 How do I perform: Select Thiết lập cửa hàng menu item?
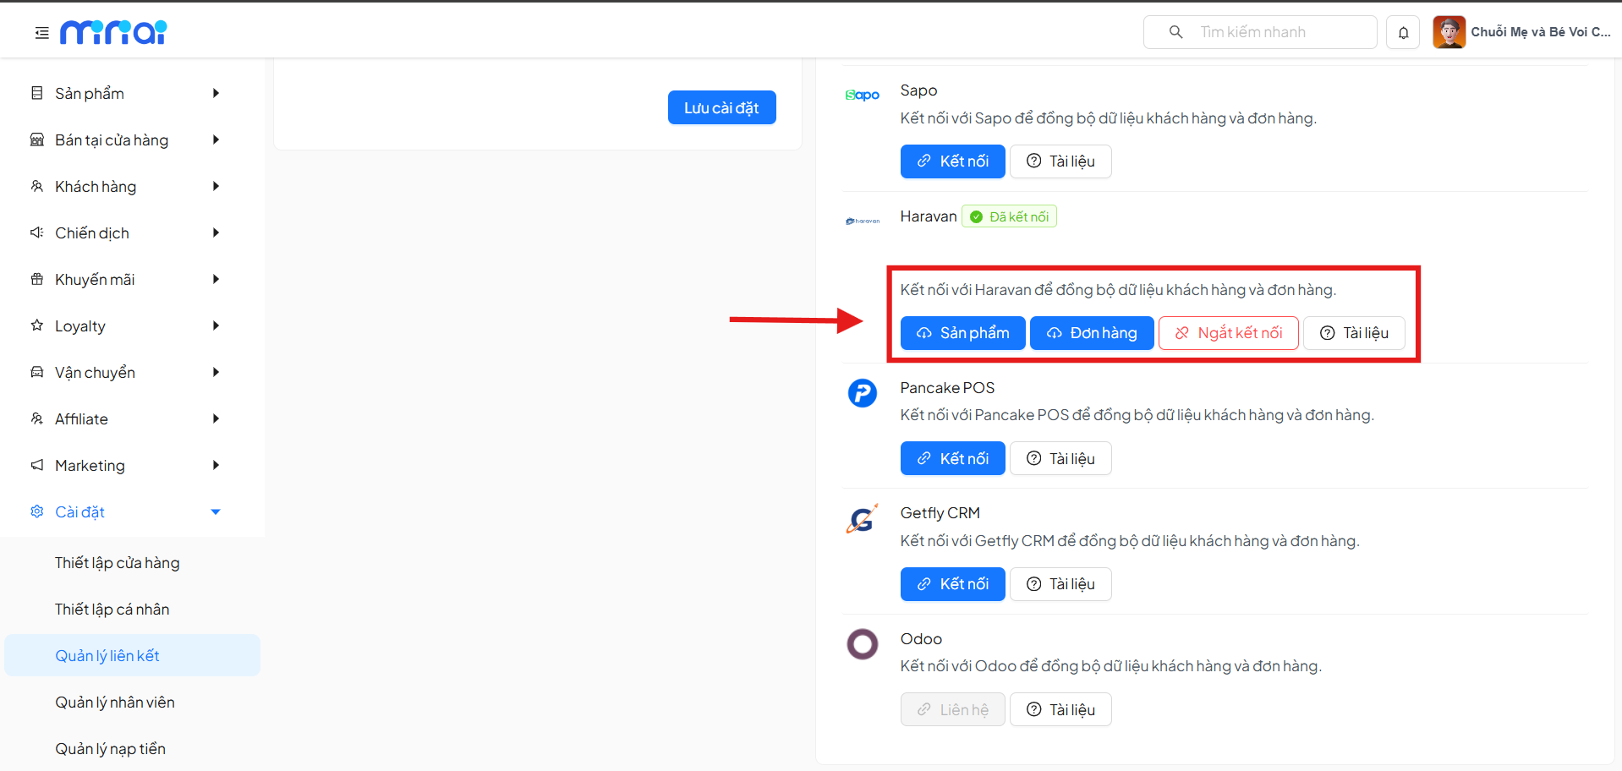[117, 562]
